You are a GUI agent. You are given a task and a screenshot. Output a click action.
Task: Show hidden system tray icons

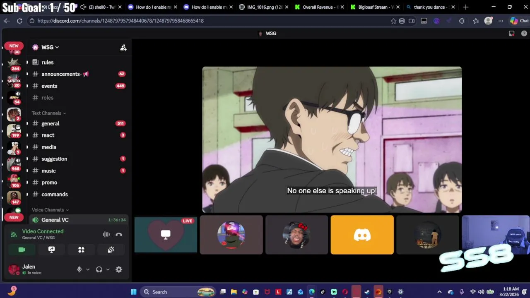(439, 292)
